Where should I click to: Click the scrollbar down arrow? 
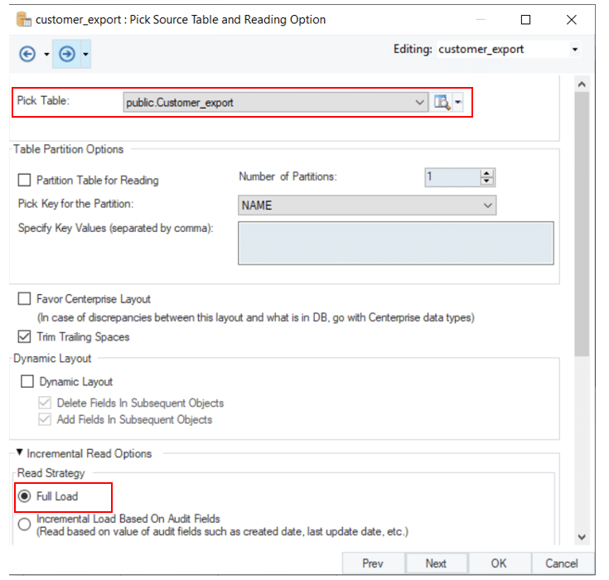(x=582, y=537)
